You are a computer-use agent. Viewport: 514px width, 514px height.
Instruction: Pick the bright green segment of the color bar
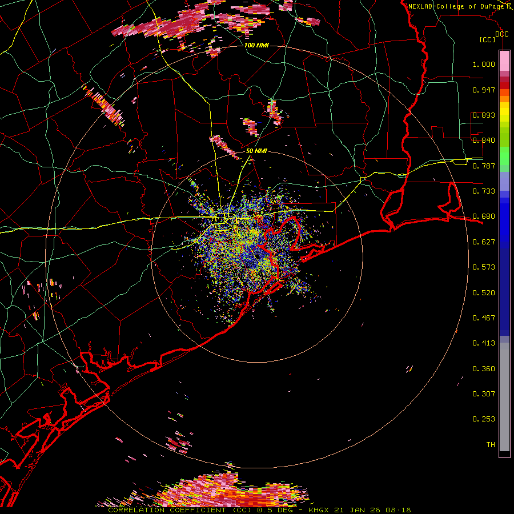504,156
